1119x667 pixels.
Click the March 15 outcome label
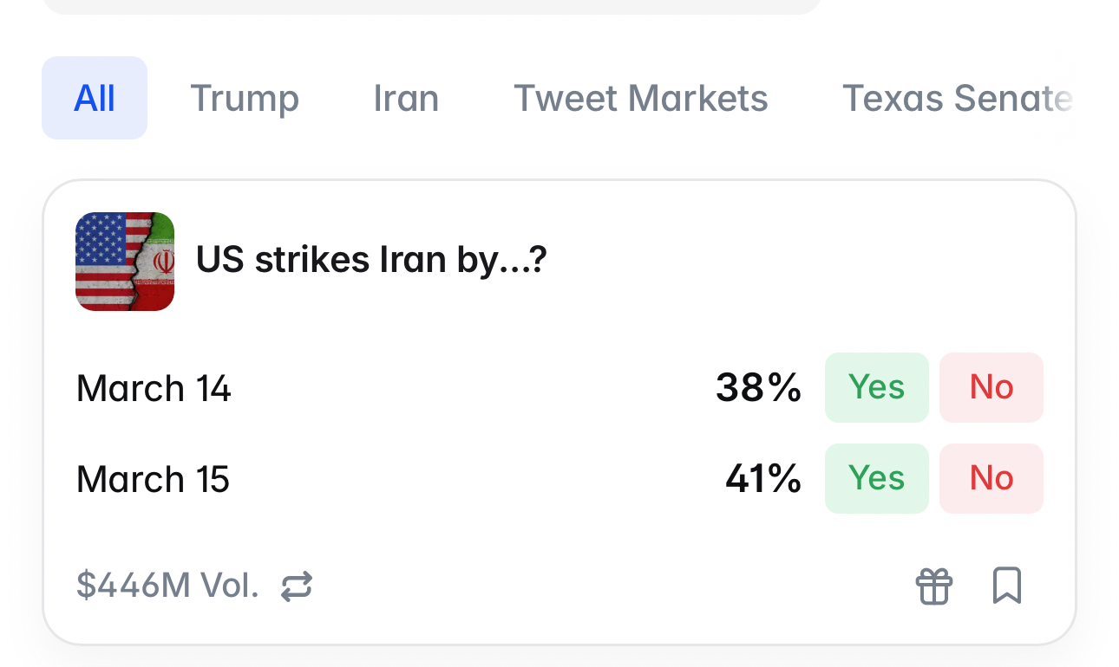(x=153, y=479)
